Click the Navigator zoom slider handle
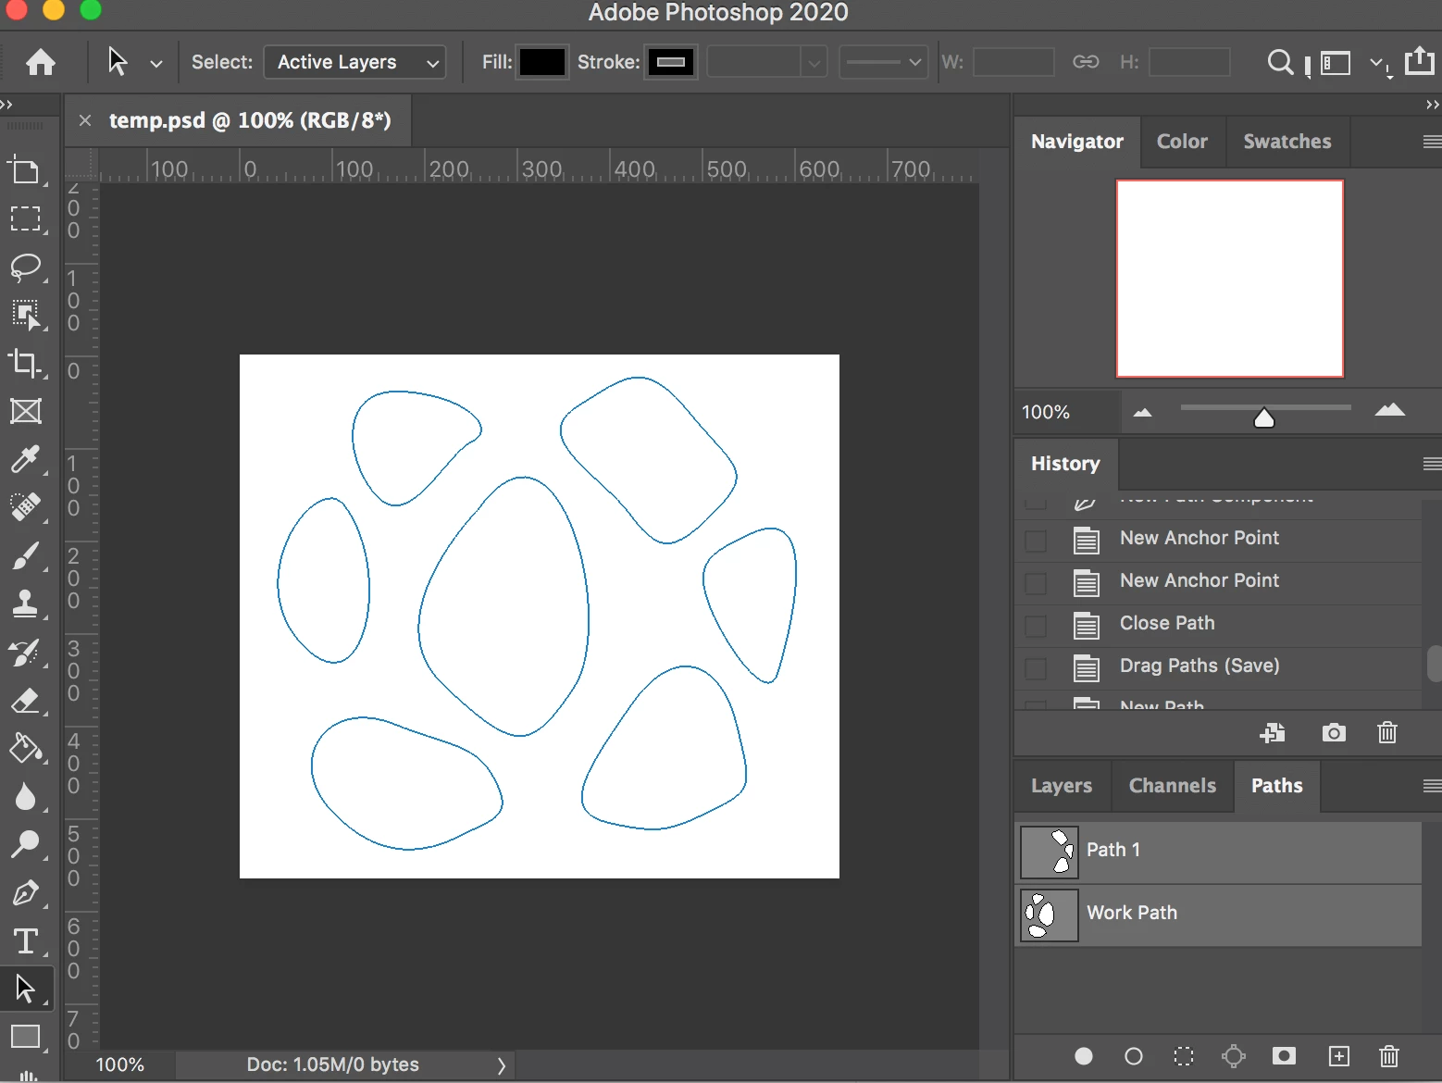This screenshot has width=1442, height=1083. click(x=1263, y=417)
